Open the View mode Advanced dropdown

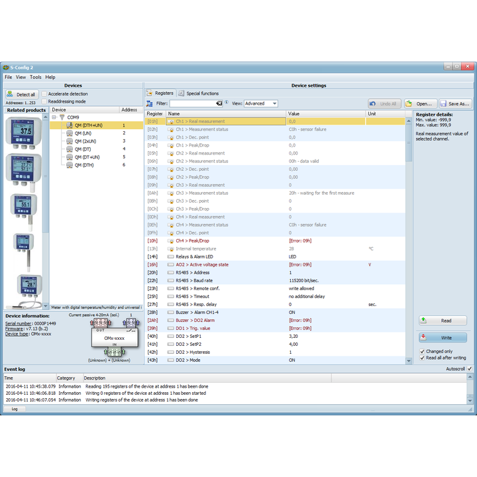(x=261, y=103)
